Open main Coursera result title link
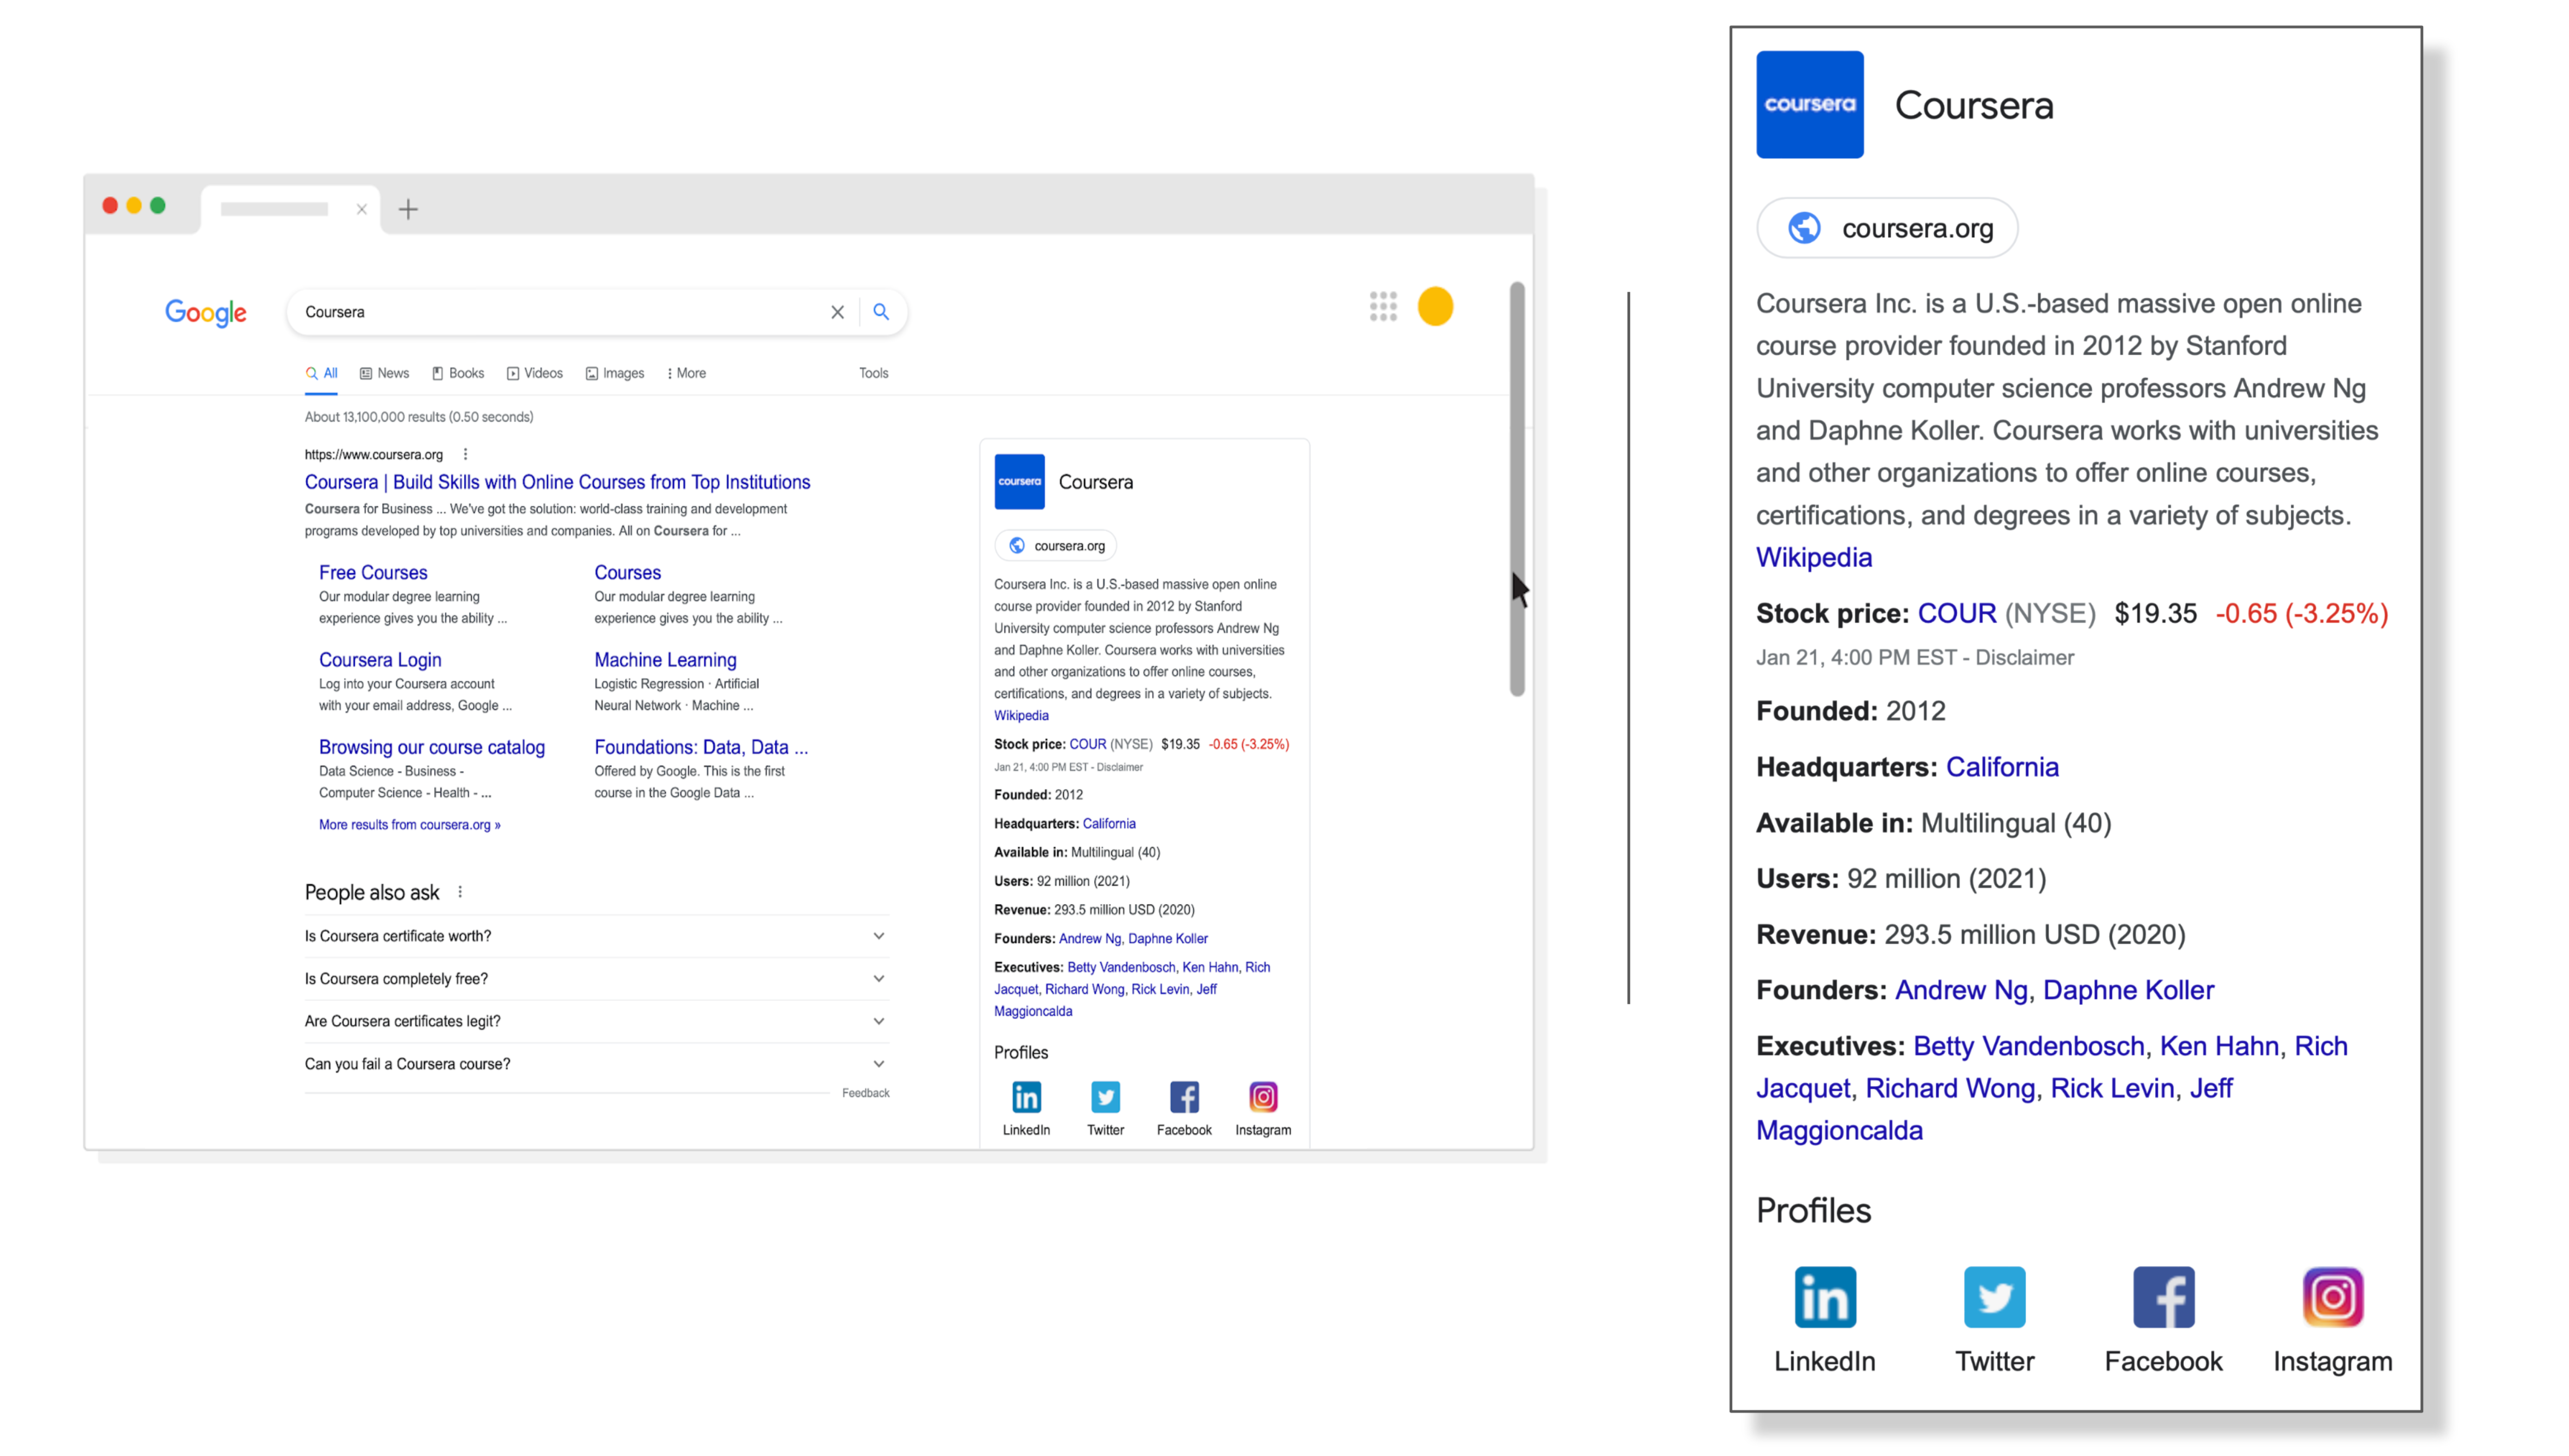 (557, 482)
